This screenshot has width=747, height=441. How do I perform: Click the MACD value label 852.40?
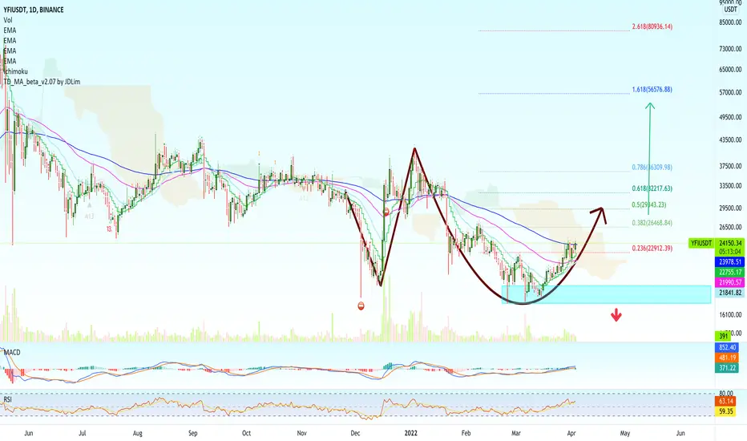pyautogui.click(x=728, y=347)
